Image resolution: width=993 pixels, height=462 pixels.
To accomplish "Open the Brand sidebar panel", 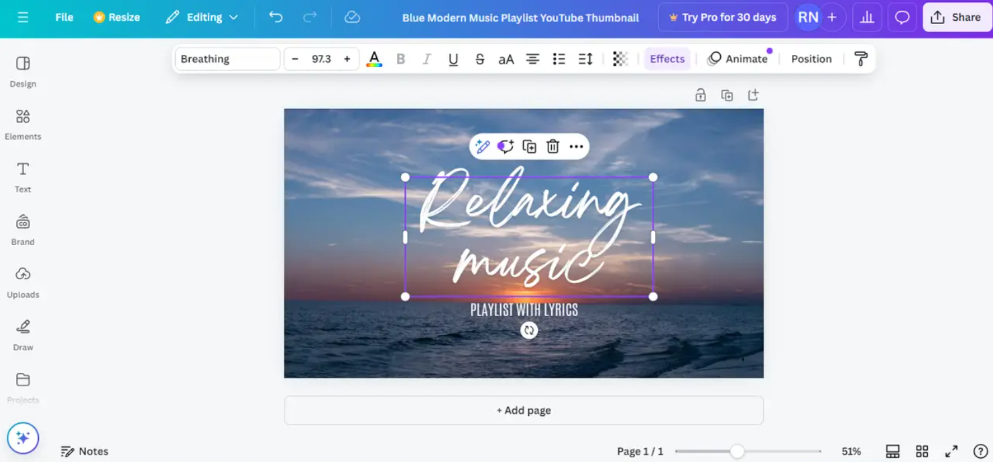I will [x=23, y=230].
